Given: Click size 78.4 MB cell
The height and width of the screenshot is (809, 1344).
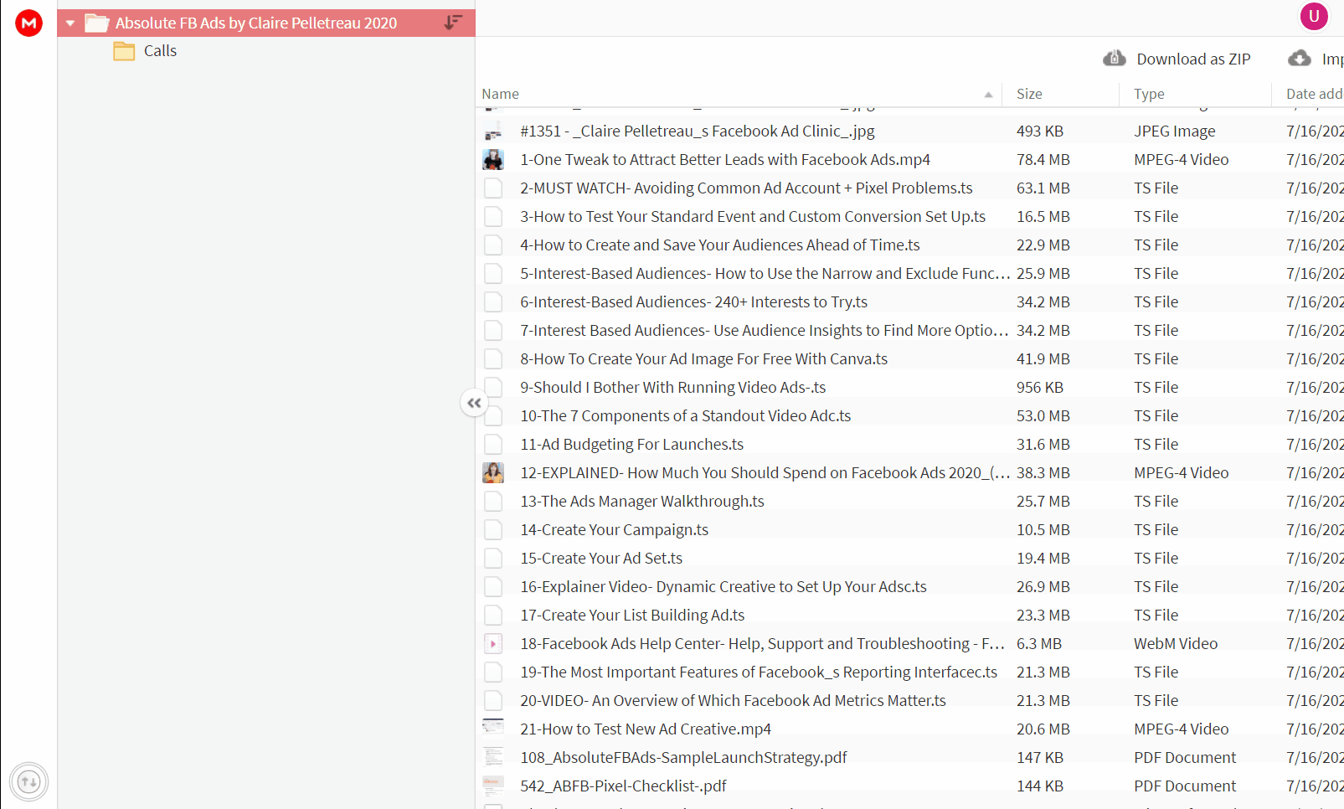Looking at the screenshot, I should coord(1043,160).
